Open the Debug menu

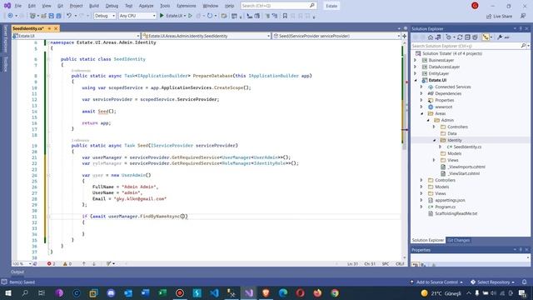click(x=112, y=6)
